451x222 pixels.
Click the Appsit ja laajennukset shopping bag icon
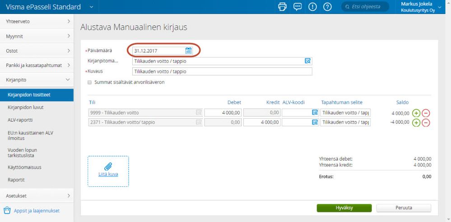tap(7, 211)
